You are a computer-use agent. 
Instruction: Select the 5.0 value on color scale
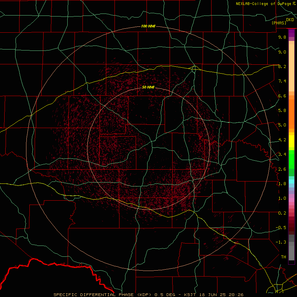click(x=282, y=125)
